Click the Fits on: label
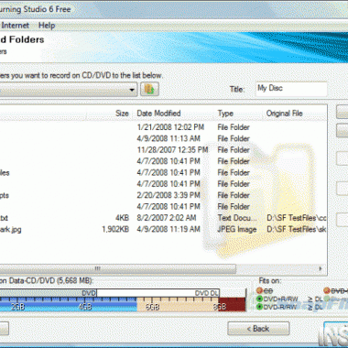This screenshot has width=348, height=348. pos(270,280)
